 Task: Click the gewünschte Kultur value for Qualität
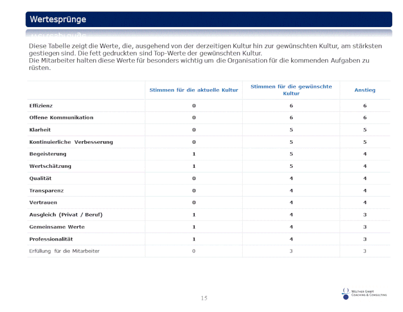pos(291,179)
